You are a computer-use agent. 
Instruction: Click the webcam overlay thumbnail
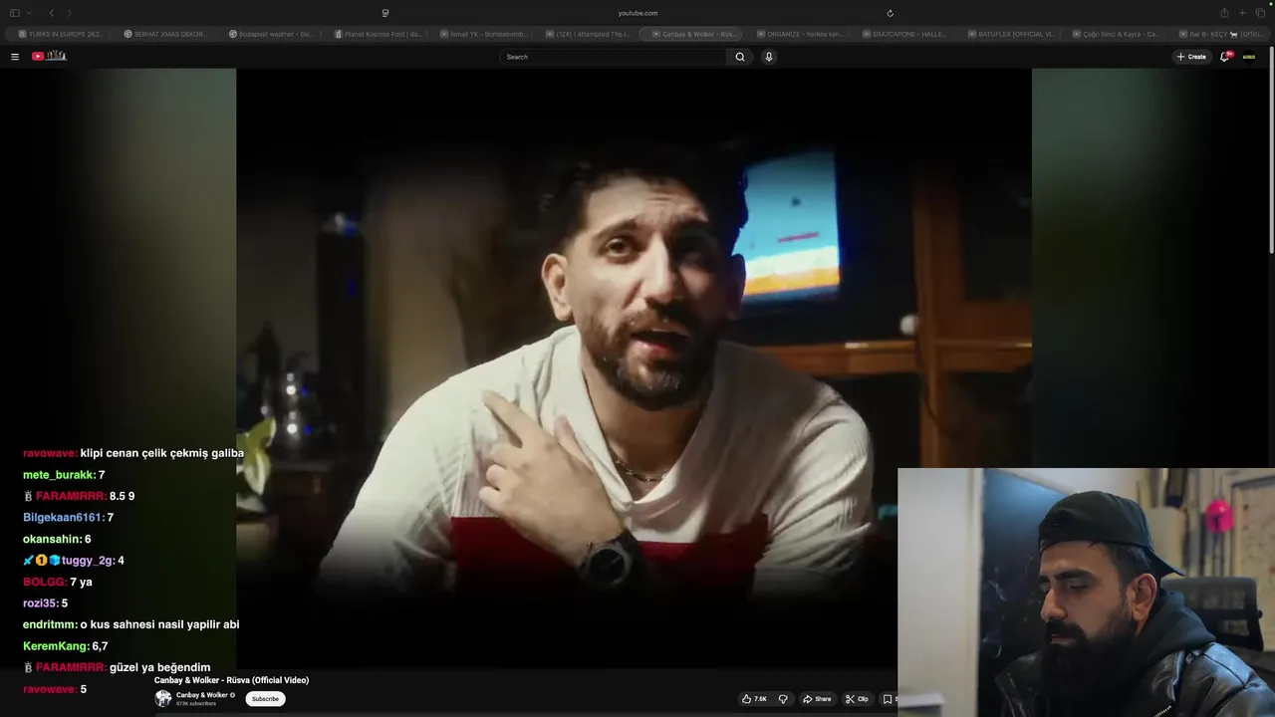click(1086, 593)
